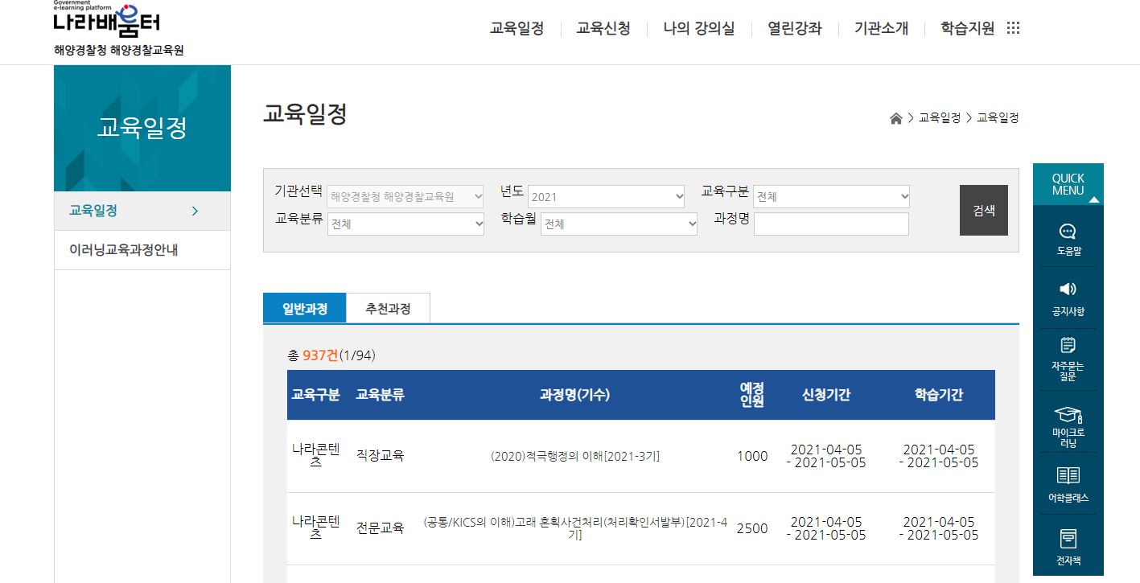
Task: Expand the 학습월 month dropdown
Action: (x=619, y=224)
